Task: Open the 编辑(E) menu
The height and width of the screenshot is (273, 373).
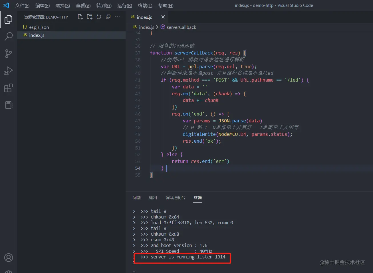Action: (43, 6)
